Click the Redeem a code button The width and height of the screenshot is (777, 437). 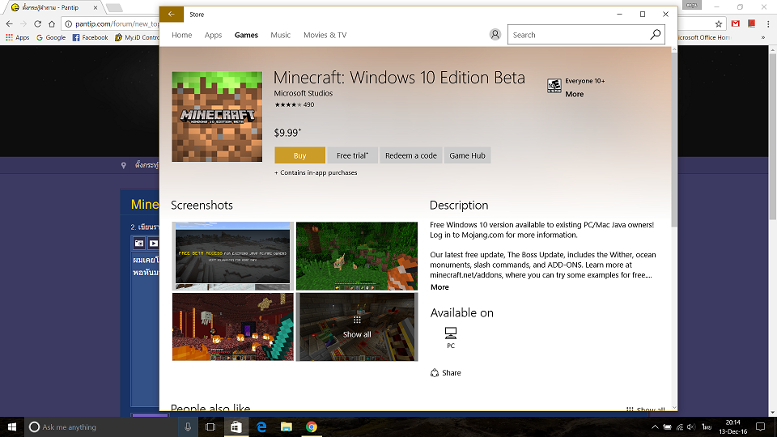[x=411, y=155]
